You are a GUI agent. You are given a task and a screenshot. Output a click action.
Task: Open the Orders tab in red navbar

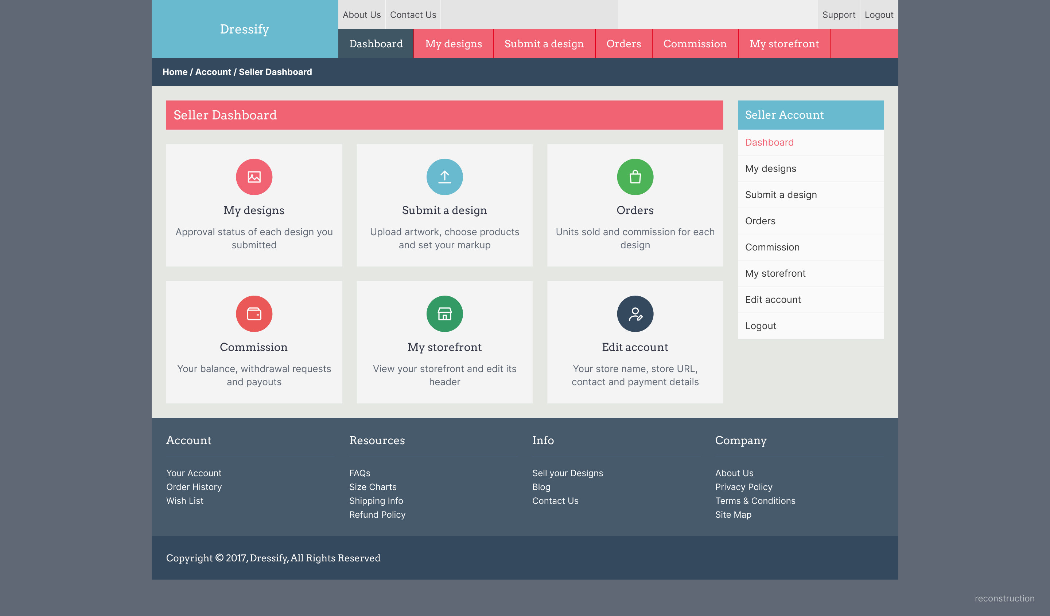624,44
